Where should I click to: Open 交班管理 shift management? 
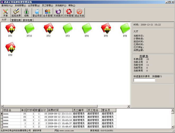click(x=69, y=13)
